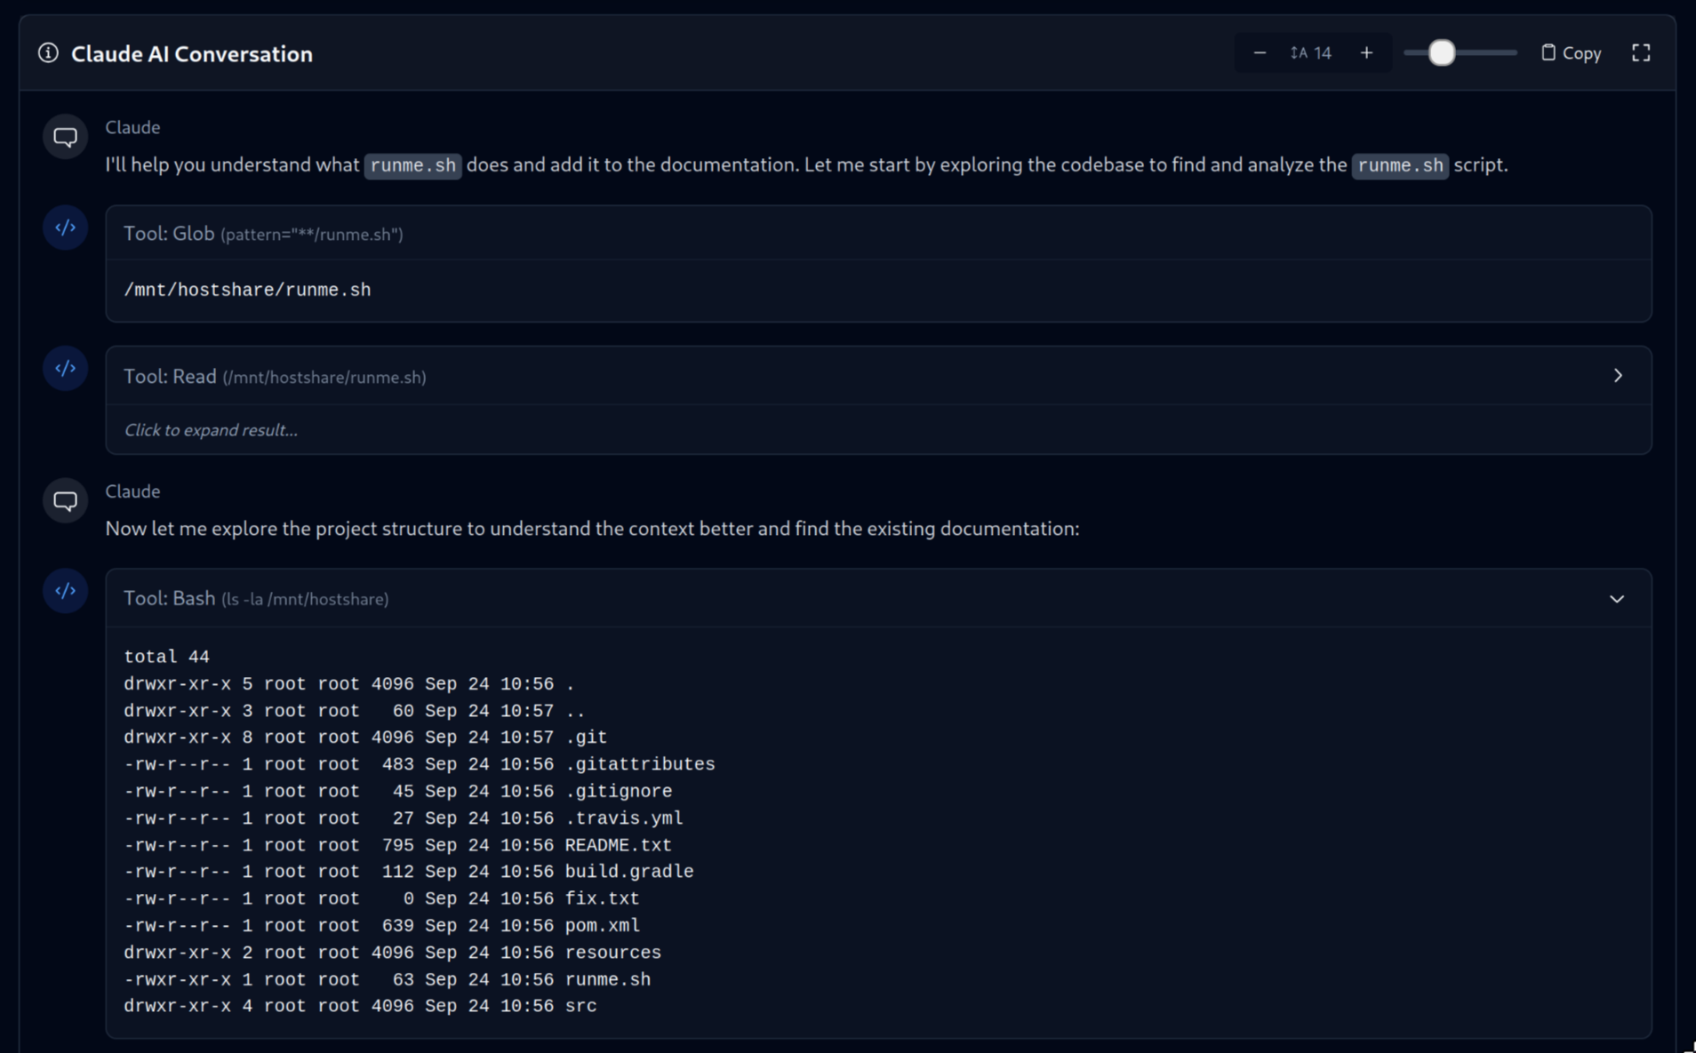Click the code icon beside the Bash tool
Viewport: 1696px width, 1053px height.
[65, 589]
